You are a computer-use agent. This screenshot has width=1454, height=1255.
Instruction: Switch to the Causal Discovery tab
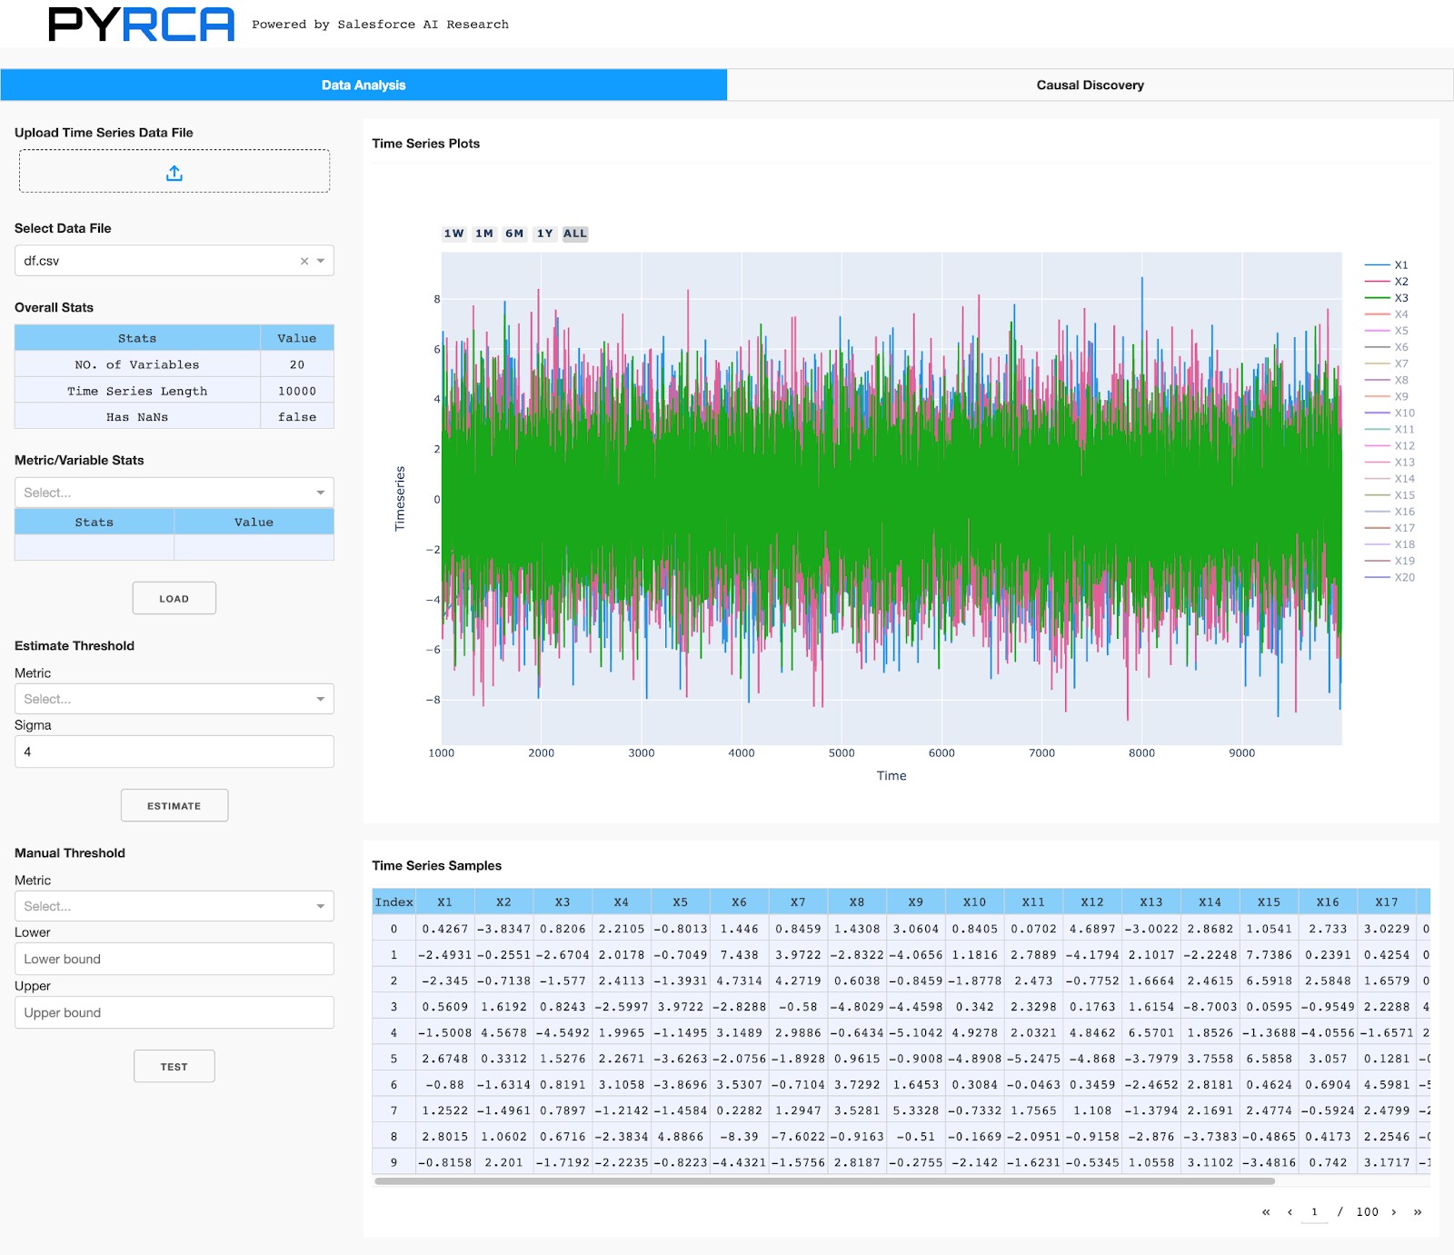click(x=1090, y=85)
